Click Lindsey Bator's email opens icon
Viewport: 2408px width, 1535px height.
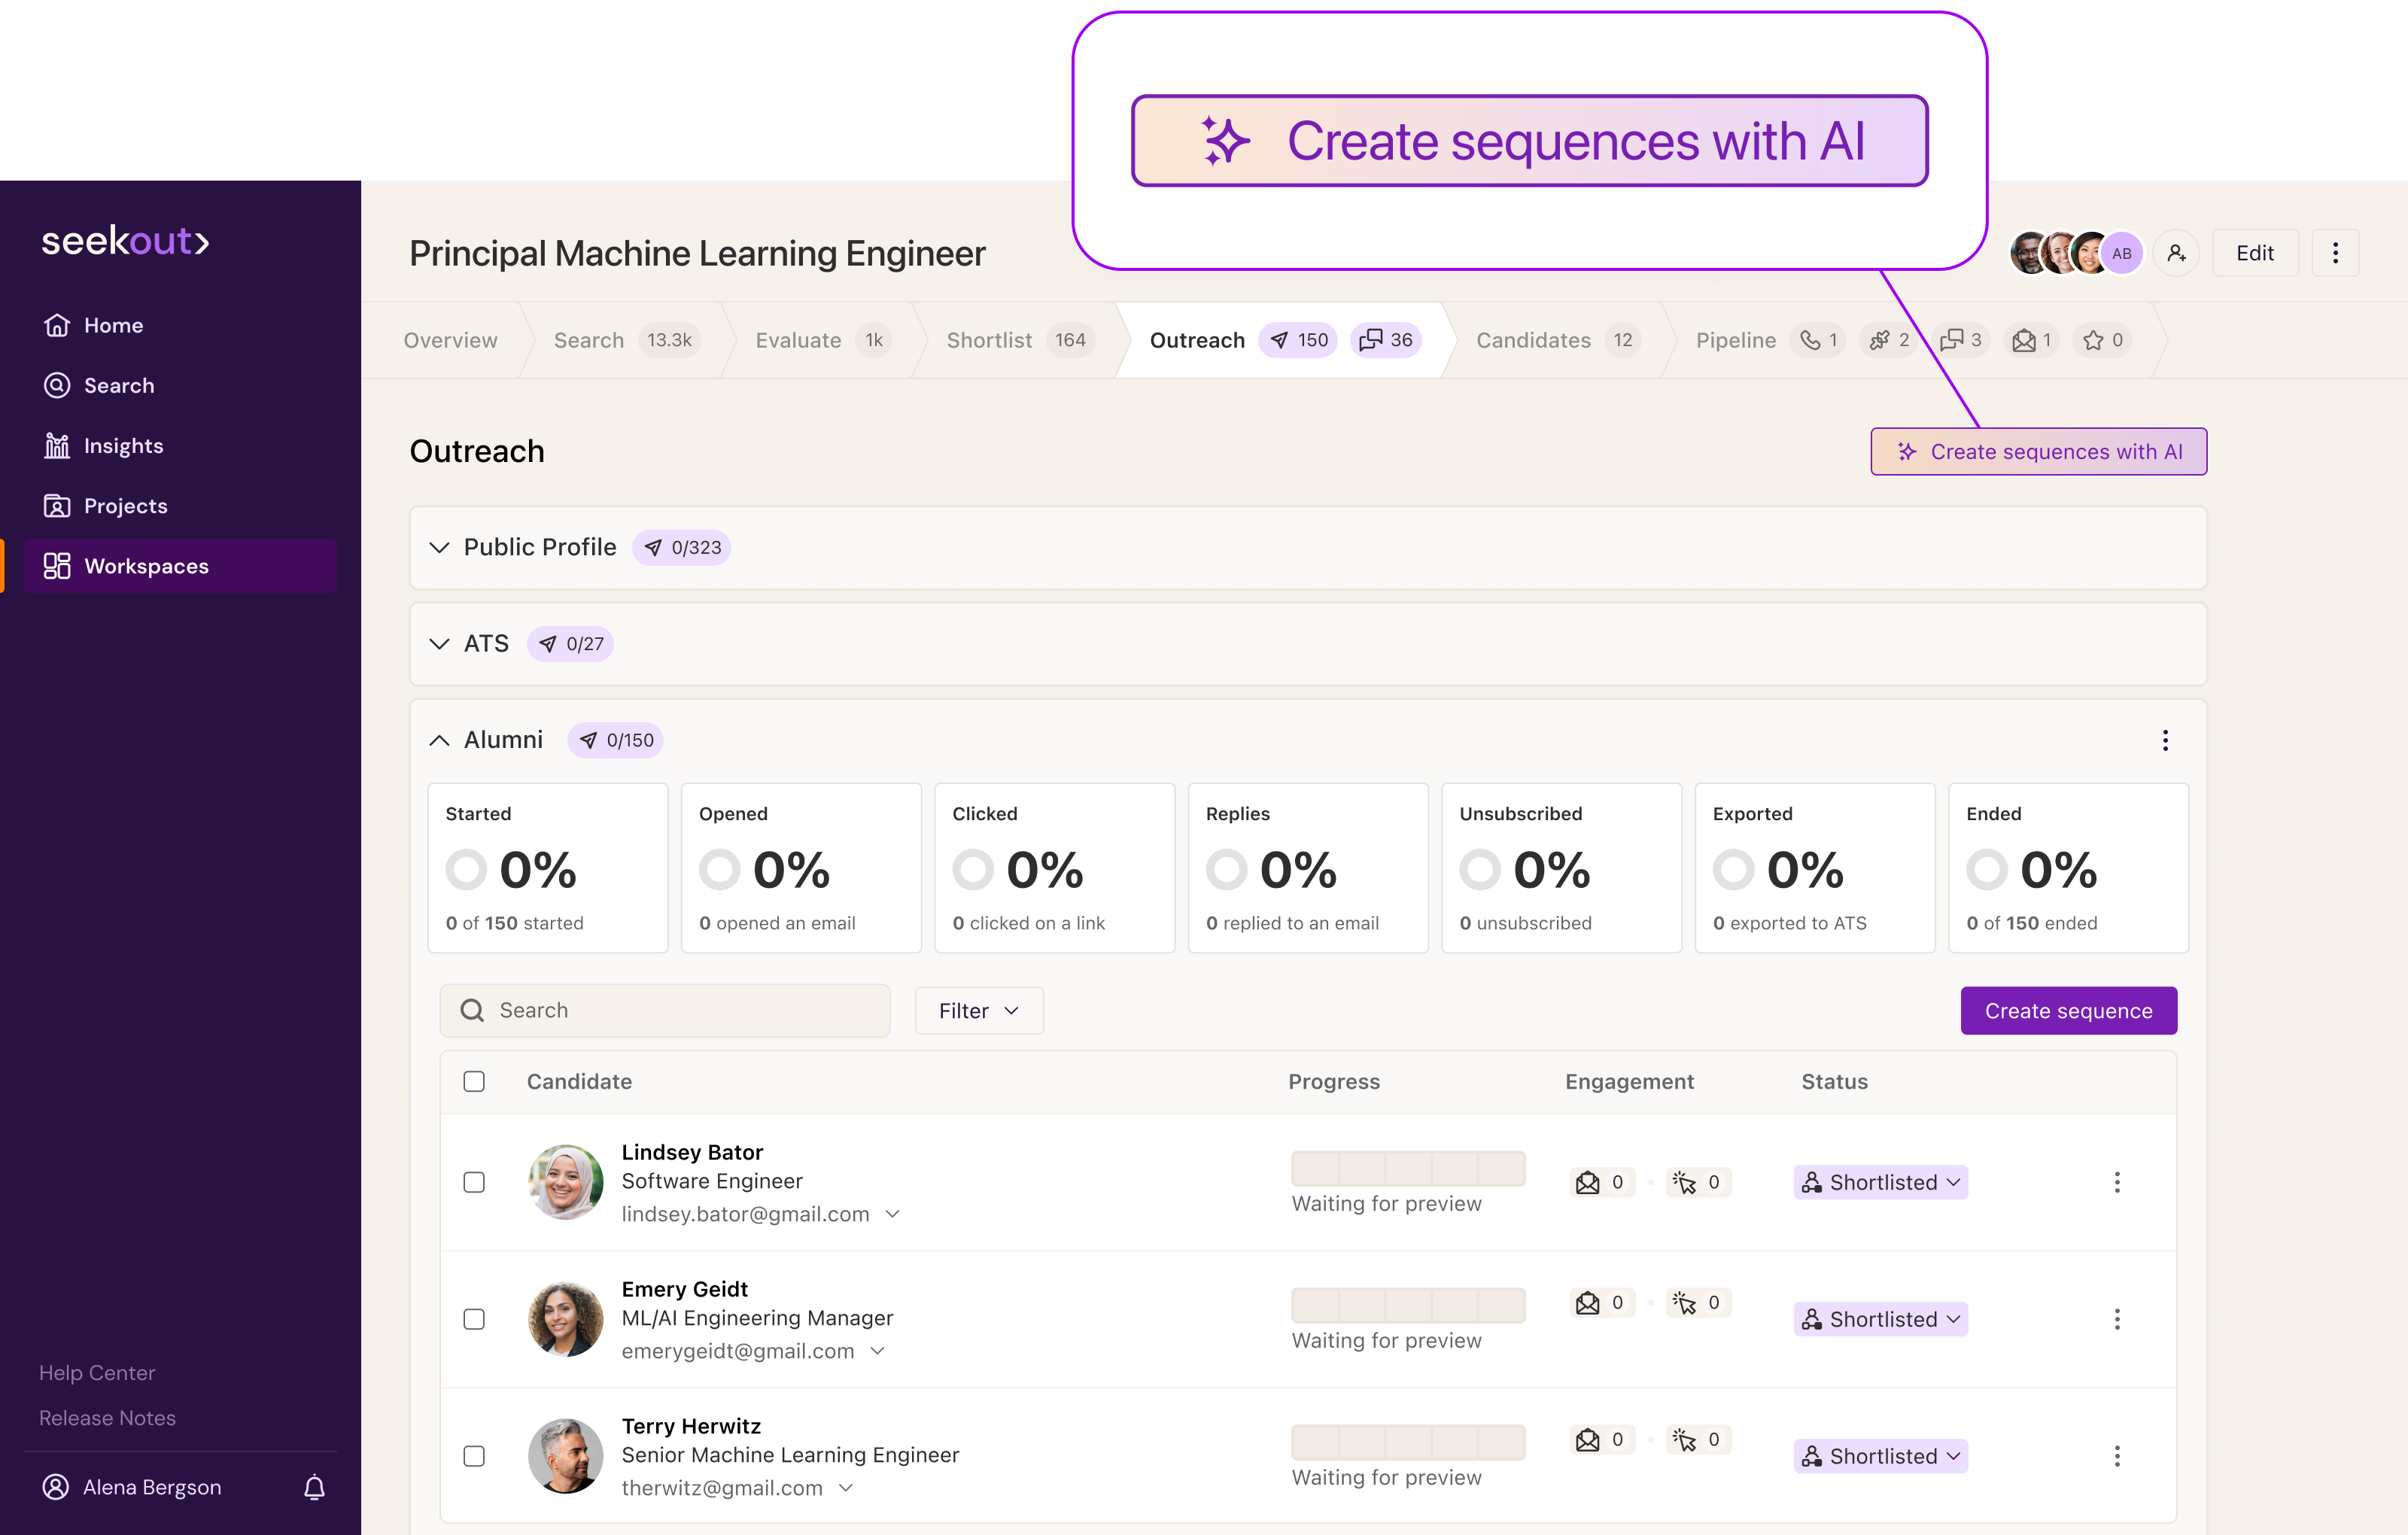1587,1182
